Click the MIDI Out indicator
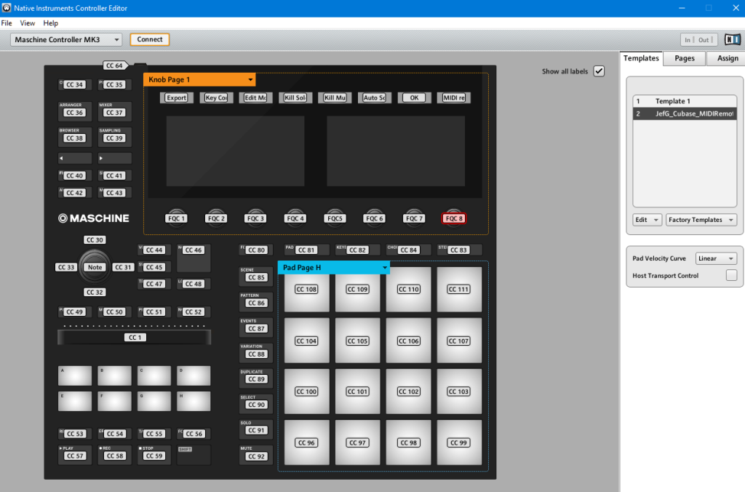 [x=705, y=40]
